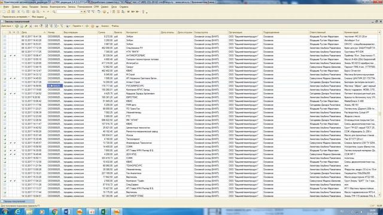Screen dimensions: 383x215
Task: Click the Undo arrow icon in main toolbar
Action: point(44,12)
